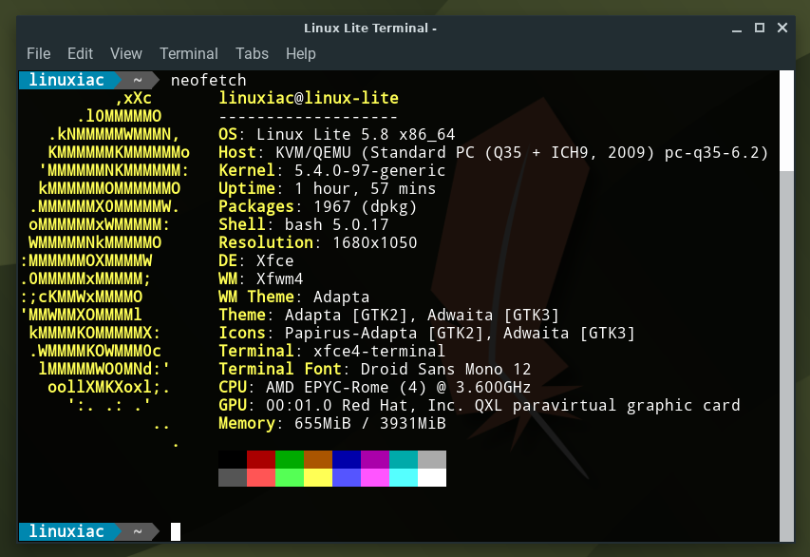Click the black color block
Image resolution: width=810 pixels, height=557 pixels.
[x=233, y=459]
